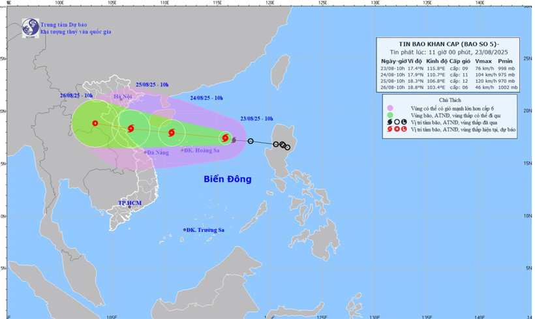Click the grey past storm symbol on the track

tap(234, 140)
